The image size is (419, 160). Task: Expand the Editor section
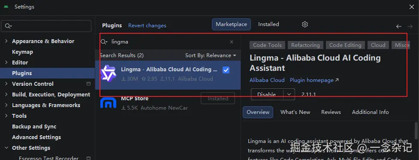(x=6, y=62)
